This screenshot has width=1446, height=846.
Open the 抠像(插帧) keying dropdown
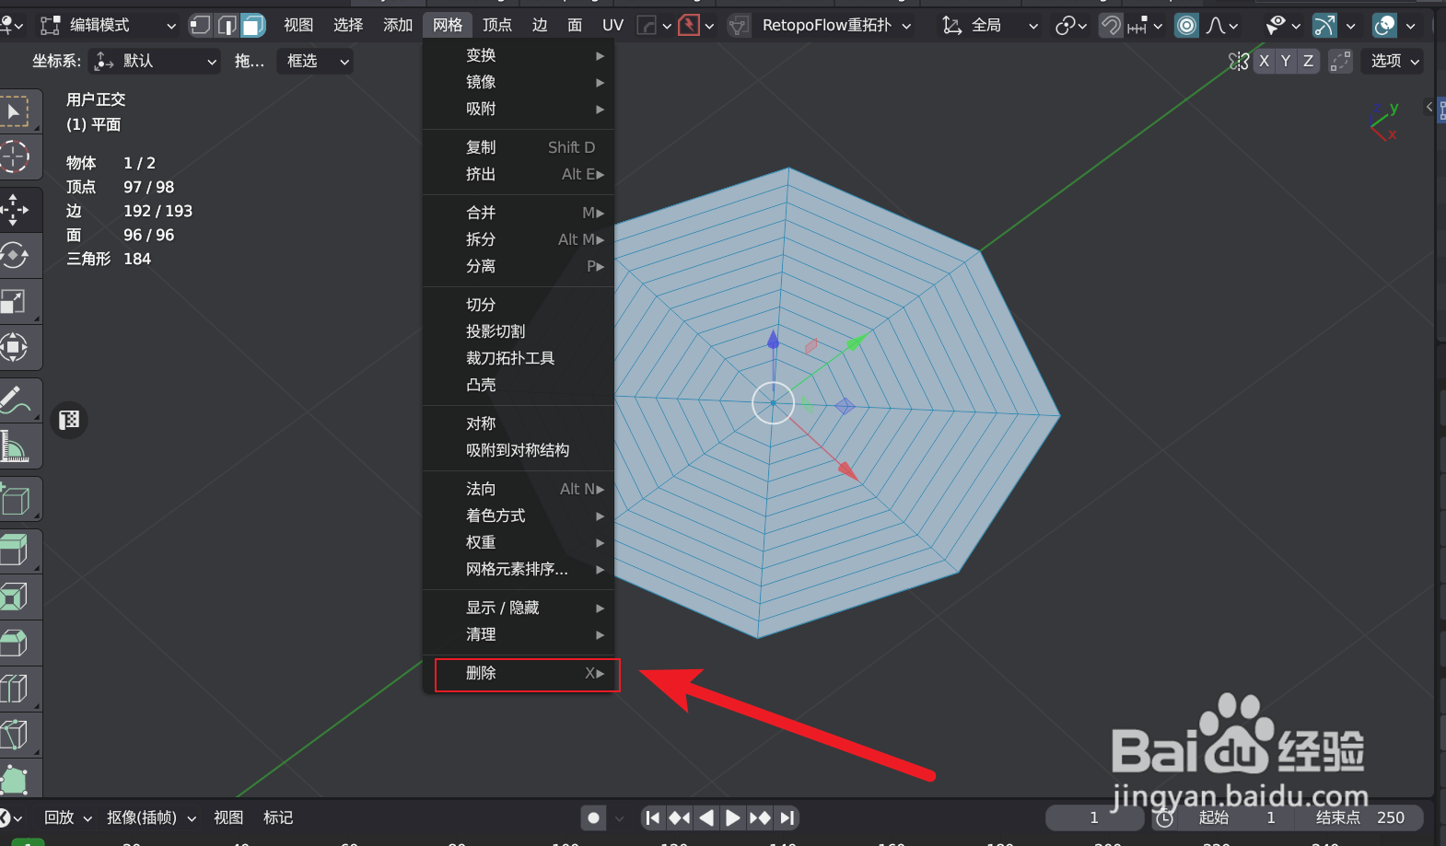(x=150, y=817)
